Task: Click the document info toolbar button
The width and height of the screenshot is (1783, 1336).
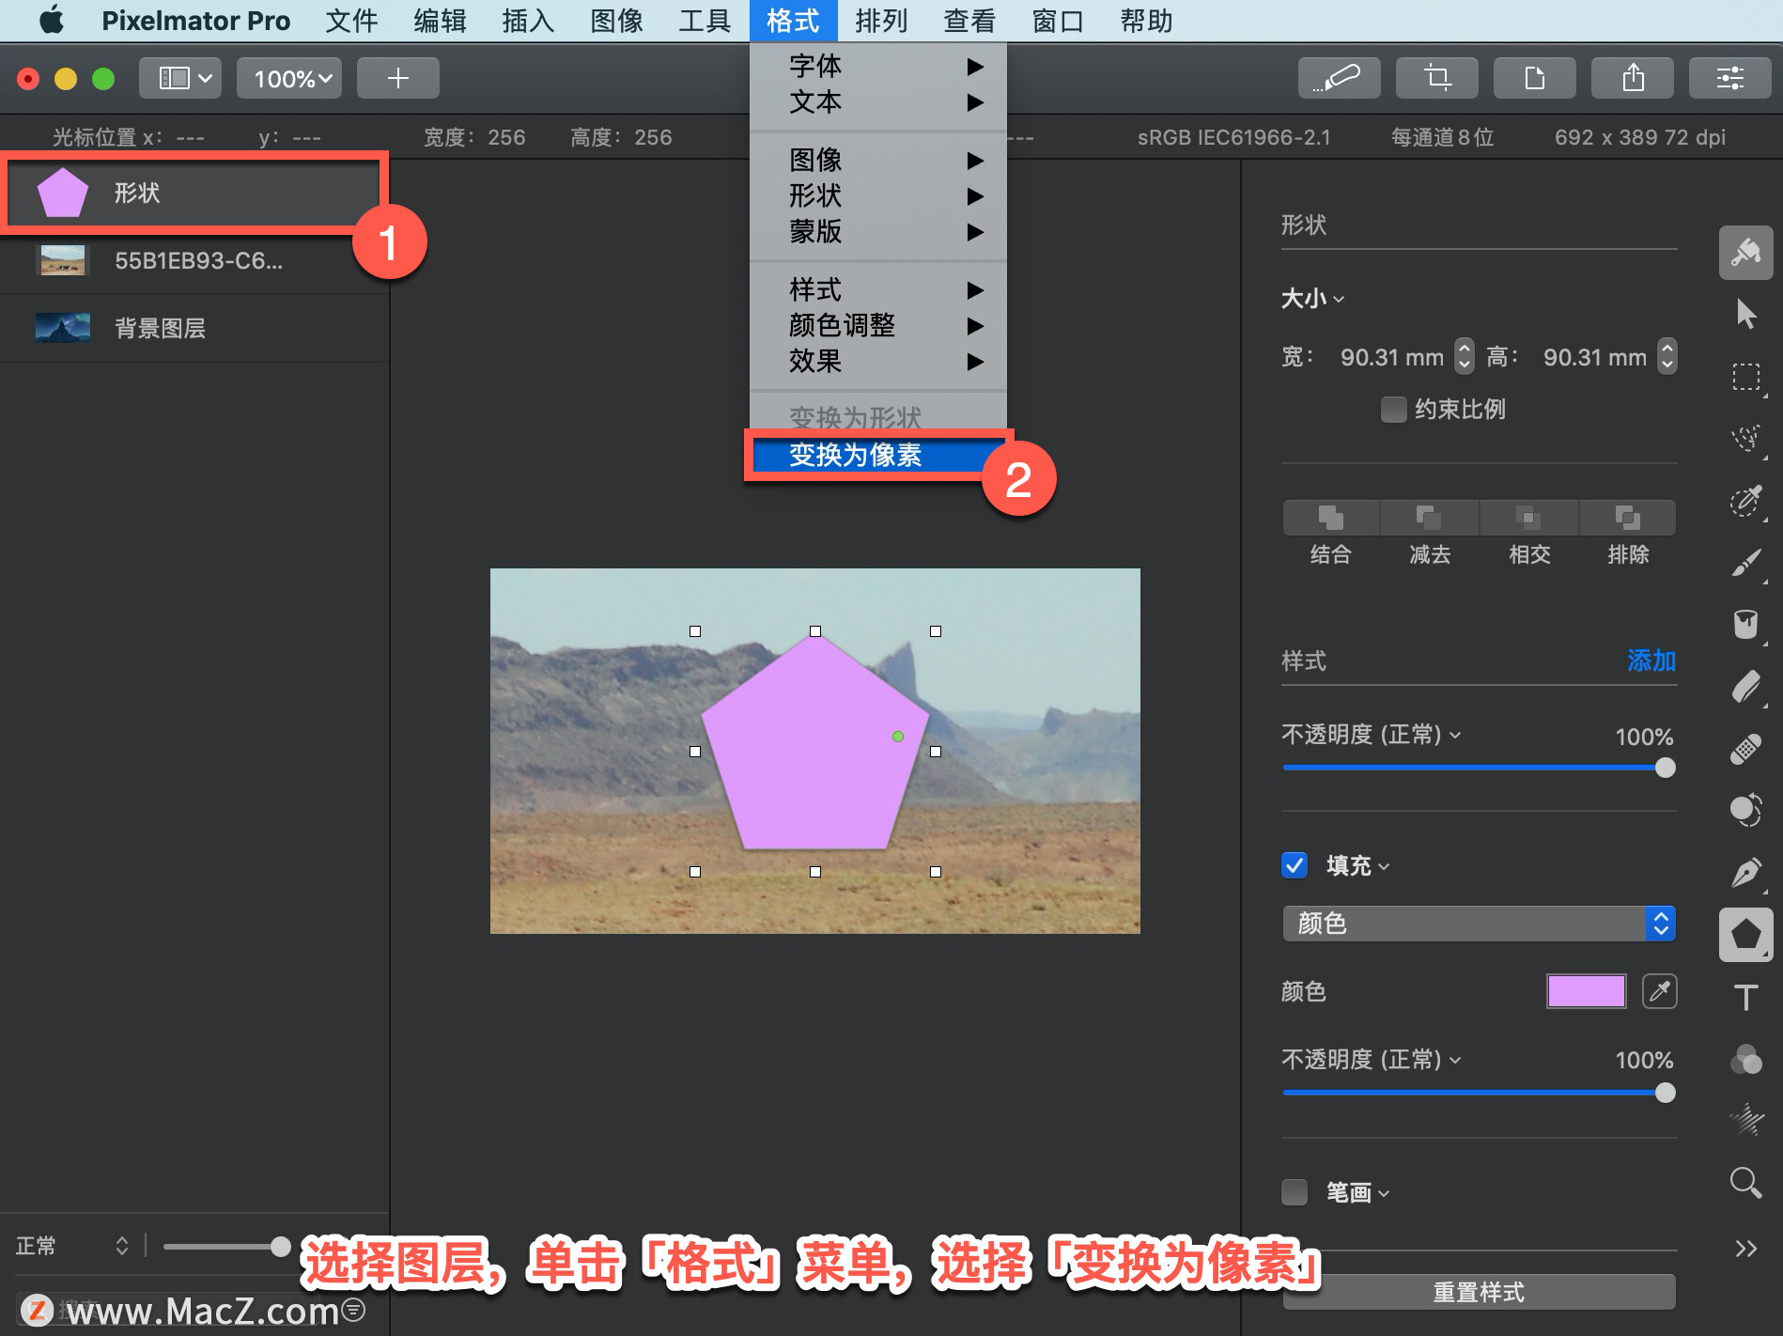Action: (1534, 78)
